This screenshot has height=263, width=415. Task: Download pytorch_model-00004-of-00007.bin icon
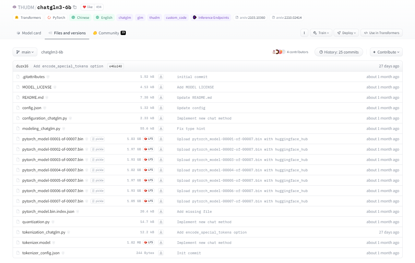click(x=161, y=170)
